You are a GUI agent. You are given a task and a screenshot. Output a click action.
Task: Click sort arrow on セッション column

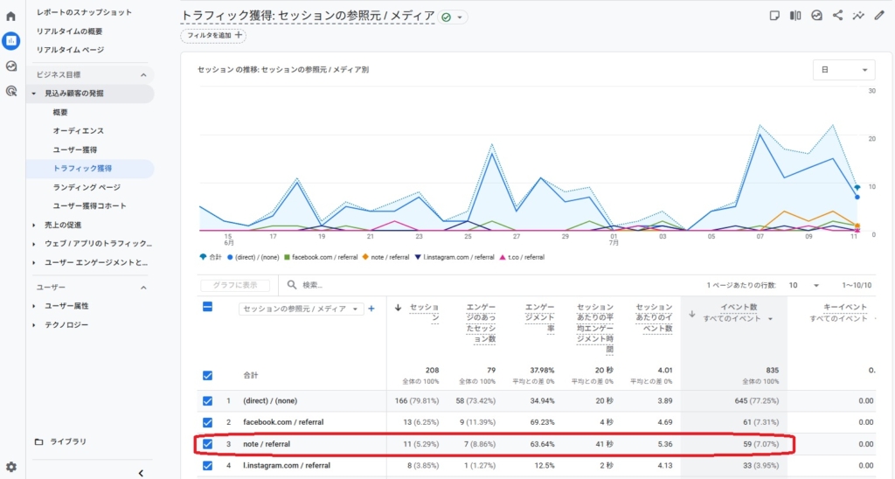tap(398, 308)
